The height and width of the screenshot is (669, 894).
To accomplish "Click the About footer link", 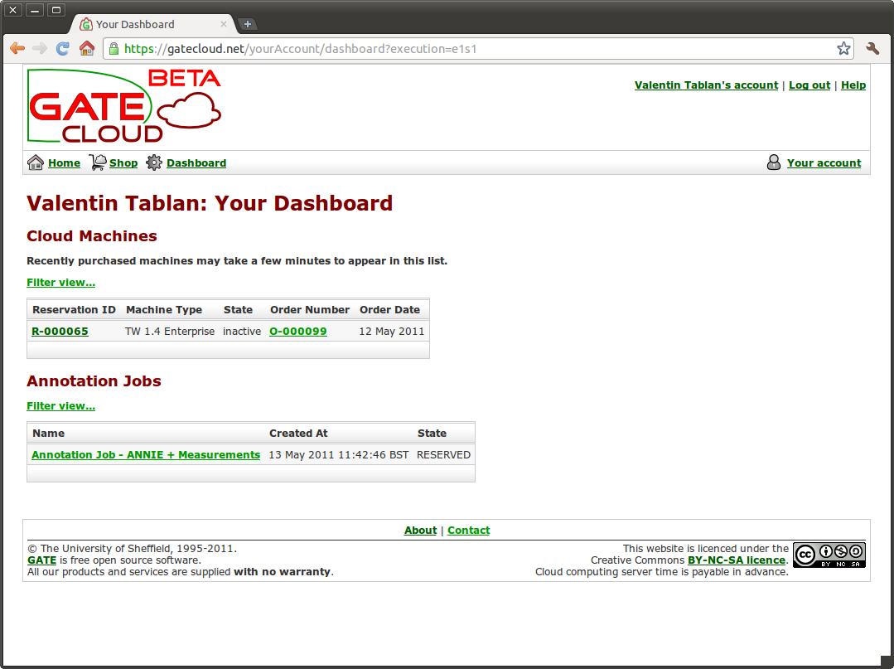I will (x=420, y=531).
